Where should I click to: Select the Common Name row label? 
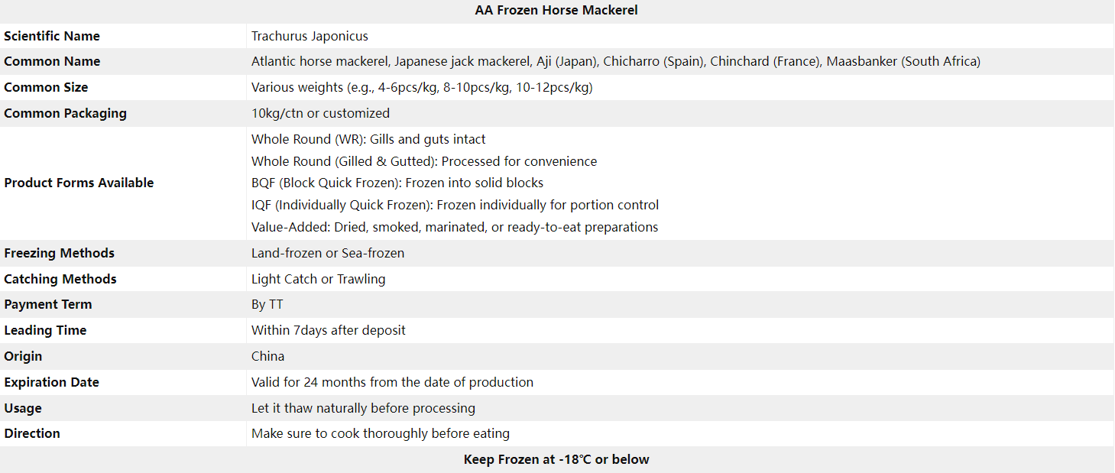click(x=52, y=61)
